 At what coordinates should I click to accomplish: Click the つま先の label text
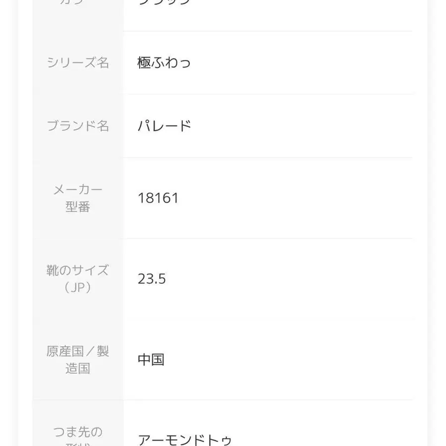coord(78,432)
